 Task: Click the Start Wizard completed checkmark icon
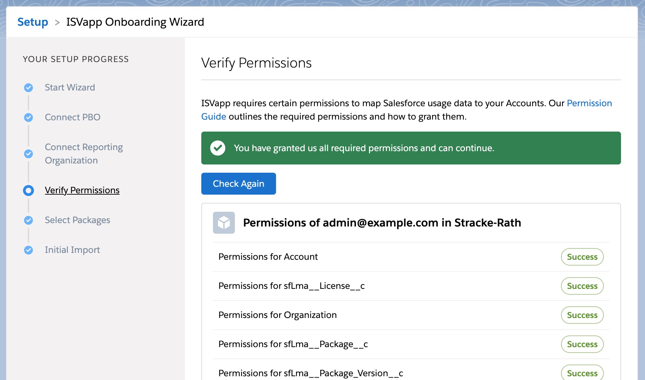(x=28, y=88)
